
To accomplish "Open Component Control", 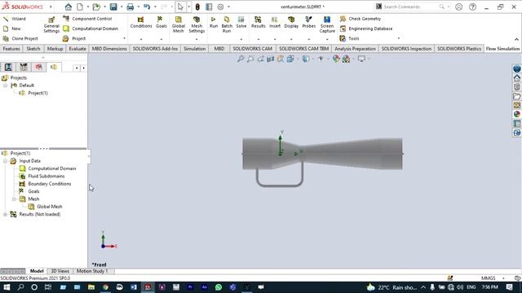I will pyautogui.click(x=87, y=19).
